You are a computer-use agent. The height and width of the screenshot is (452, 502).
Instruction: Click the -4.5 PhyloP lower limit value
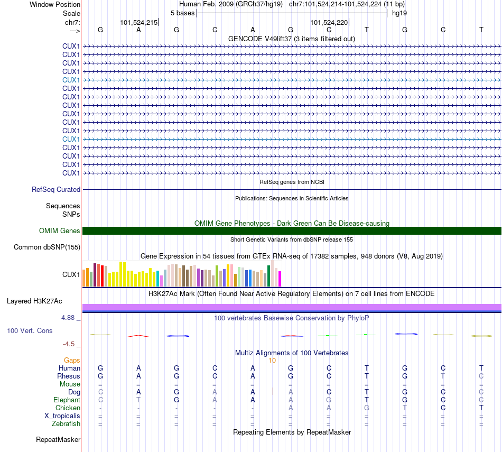(69, 344)
